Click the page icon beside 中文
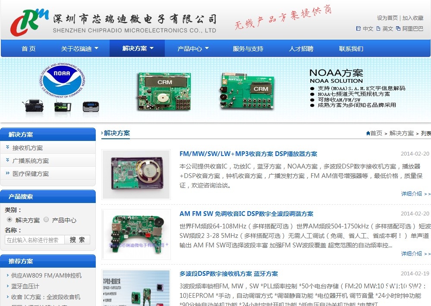 coord(358,28)
